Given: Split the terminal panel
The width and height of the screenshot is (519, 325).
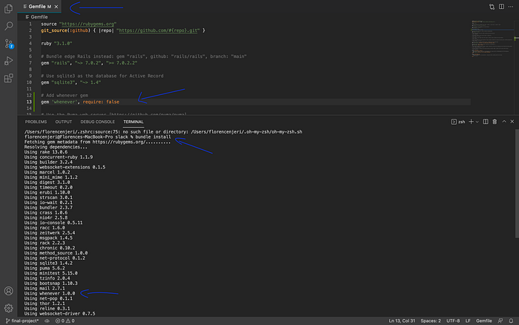Looking at the screenshot, I should coord(486,122).
